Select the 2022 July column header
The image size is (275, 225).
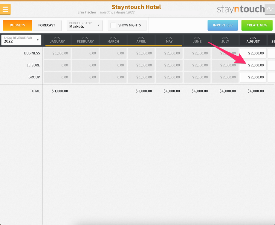225,40
